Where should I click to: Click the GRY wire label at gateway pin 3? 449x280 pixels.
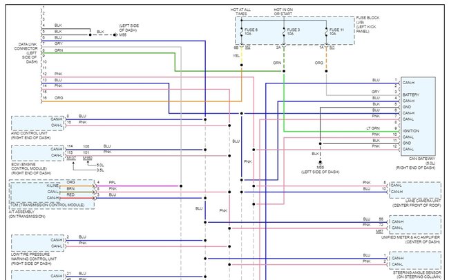376,92
